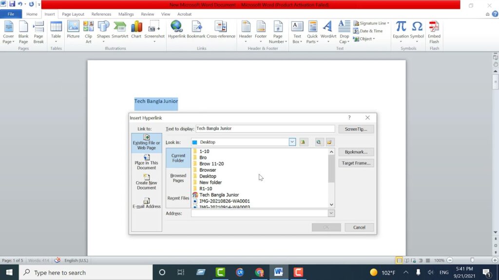Image resolution: width=499 pixels, height=280 pixels.
Task: Insert a Bookmark from the ribbon
Action: pyautogui.click(x=196, y=30)
